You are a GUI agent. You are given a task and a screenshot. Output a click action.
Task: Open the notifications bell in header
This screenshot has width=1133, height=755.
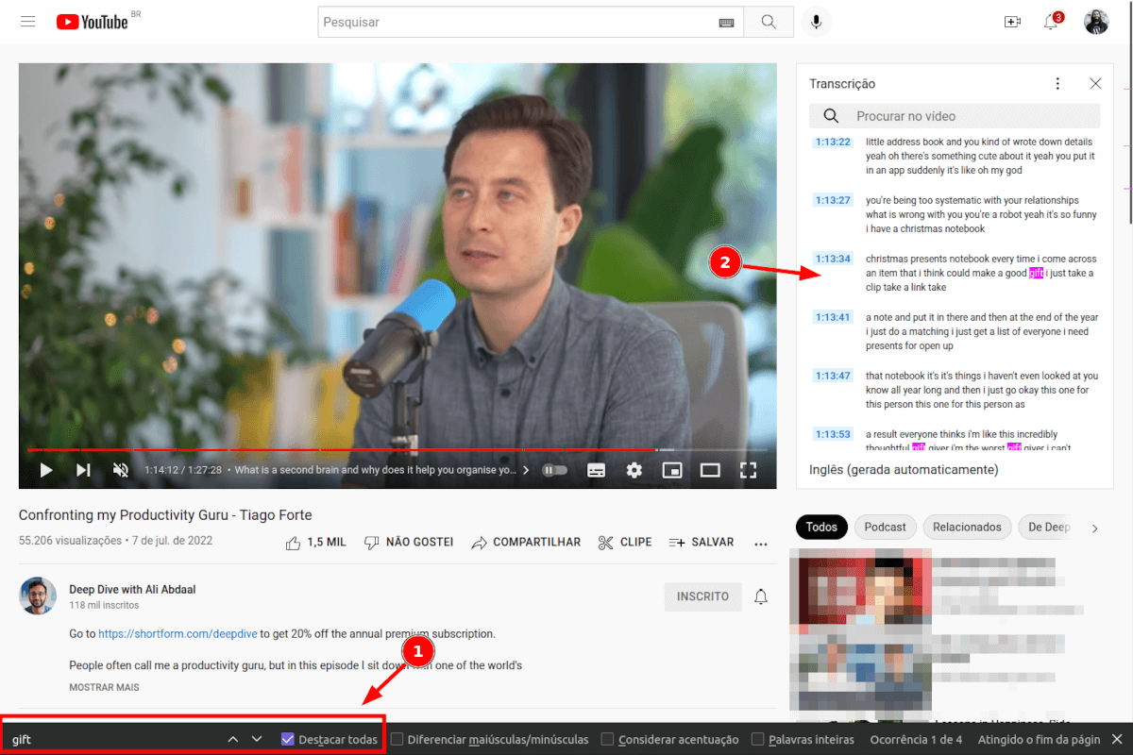pos(1052,22)
